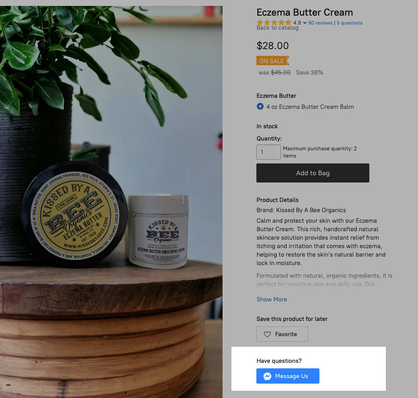Open the 90 reviews link

[x=320, y=23]
